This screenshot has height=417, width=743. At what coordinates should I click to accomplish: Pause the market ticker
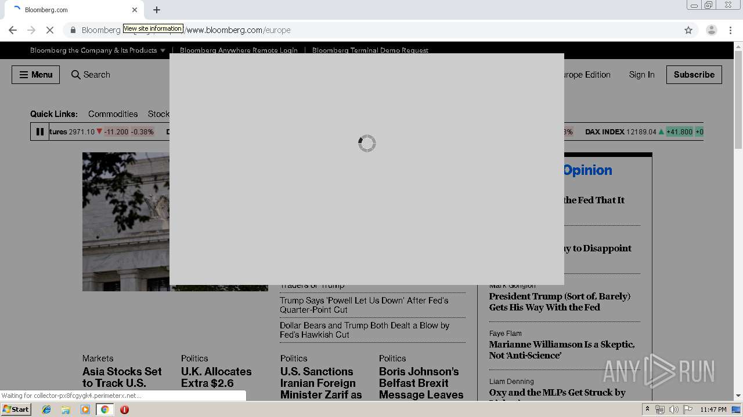pyautogui.click(x=40, y=131)
